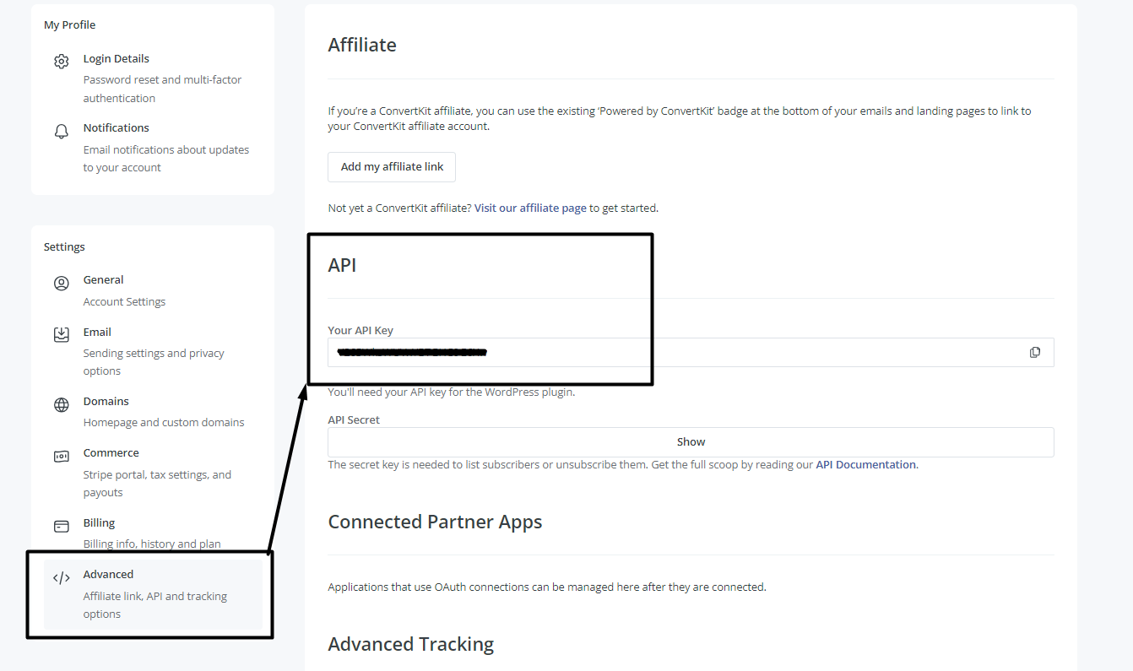Select the Advanced settings item
Viewport: 1133px width, 671px height.
153,594
